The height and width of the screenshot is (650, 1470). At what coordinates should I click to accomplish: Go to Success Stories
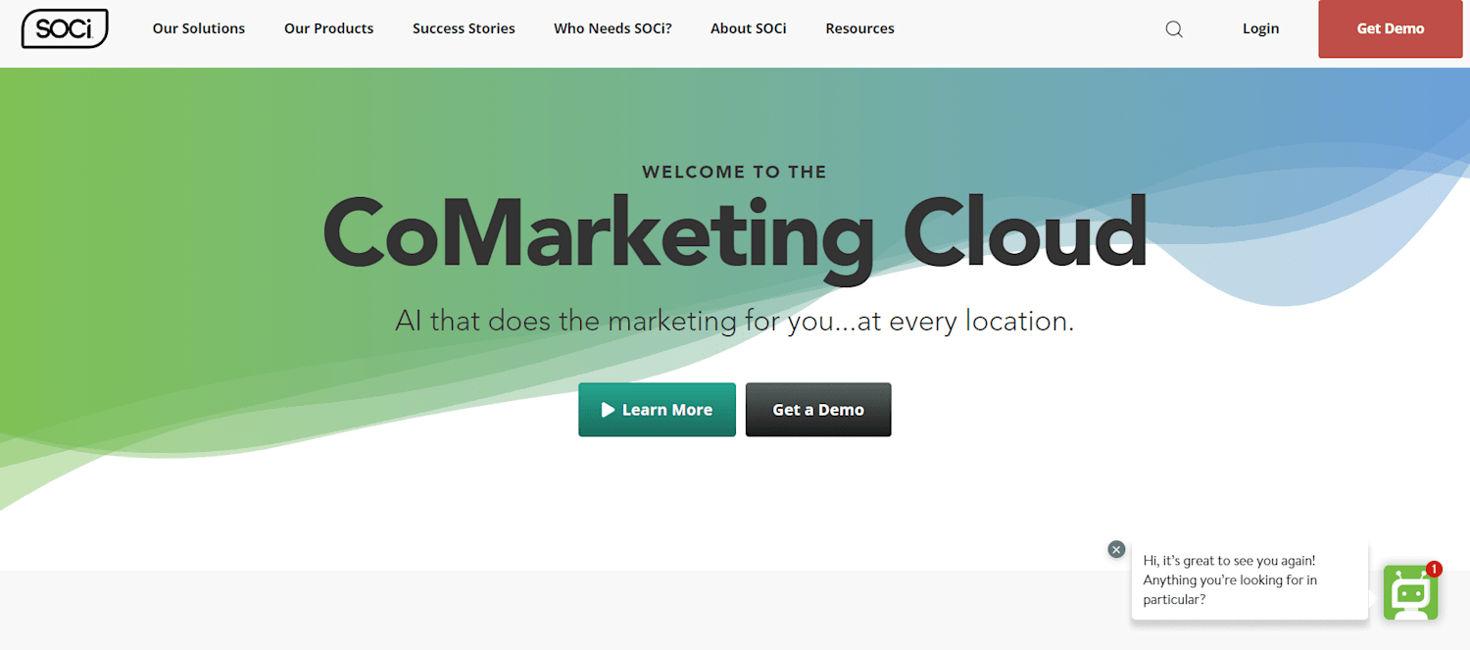(464, 28)
